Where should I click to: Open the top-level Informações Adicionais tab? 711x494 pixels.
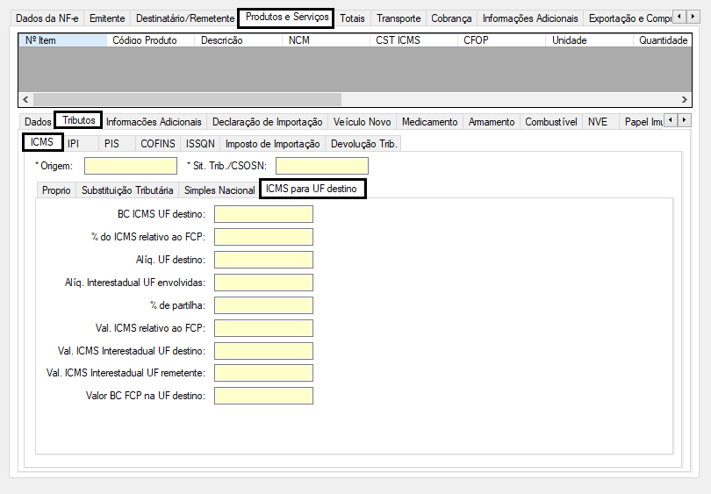(x=530, y=18)
